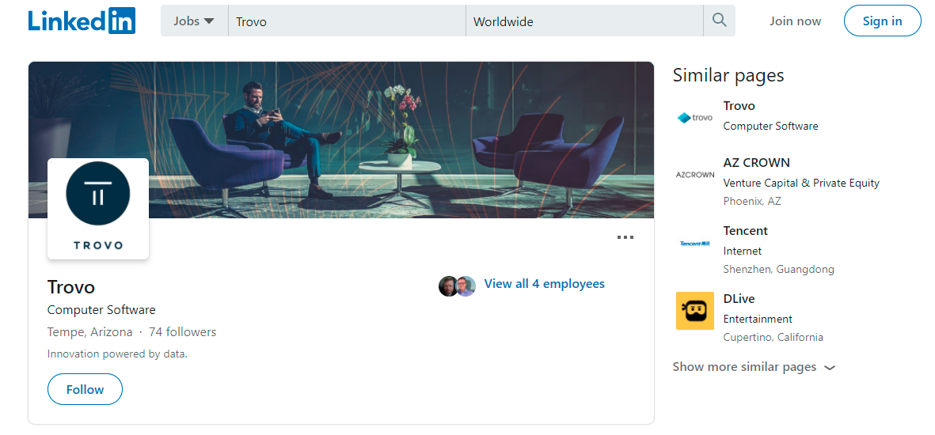Click the AZ CROWN logo icon

[x=694, y=175]
